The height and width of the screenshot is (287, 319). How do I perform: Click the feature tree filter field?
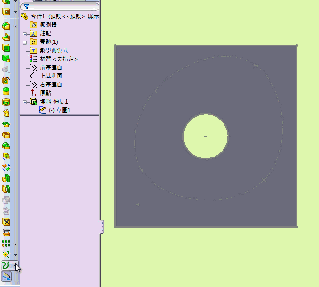[x=60, y=7]
